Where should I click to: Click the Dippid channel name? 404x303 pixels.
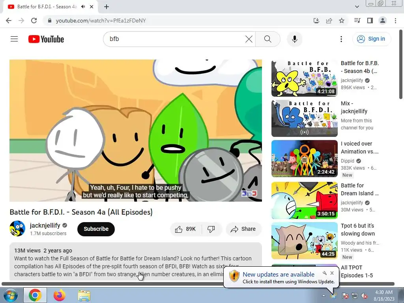[347, 161]
